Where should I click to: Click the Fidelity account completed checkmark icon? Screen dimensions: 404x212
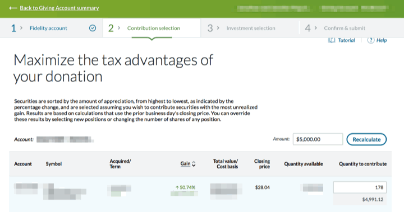pos(93,28)
